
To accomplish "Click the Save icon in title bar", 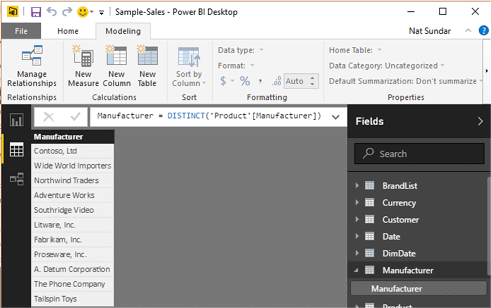I will tap(36, 12).
